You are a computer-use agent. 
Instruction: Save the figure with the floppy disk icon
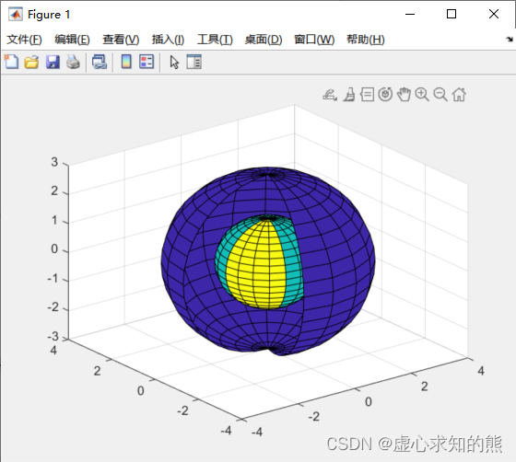coord(53,62)
